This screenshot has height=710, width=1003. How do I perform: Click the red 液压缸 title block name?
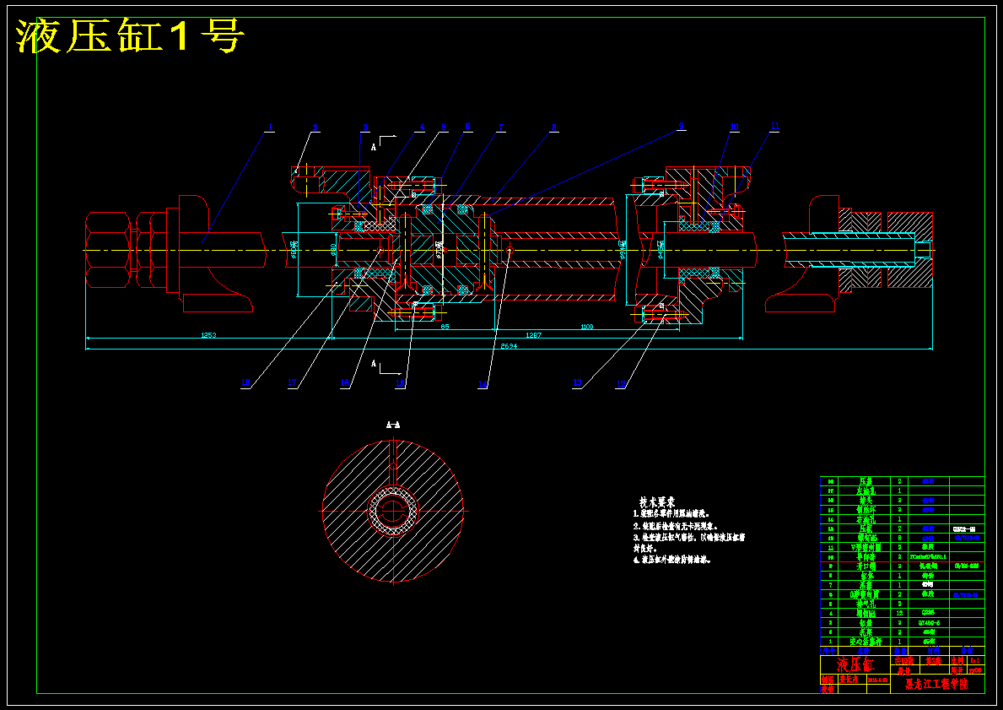click(855, 664)
